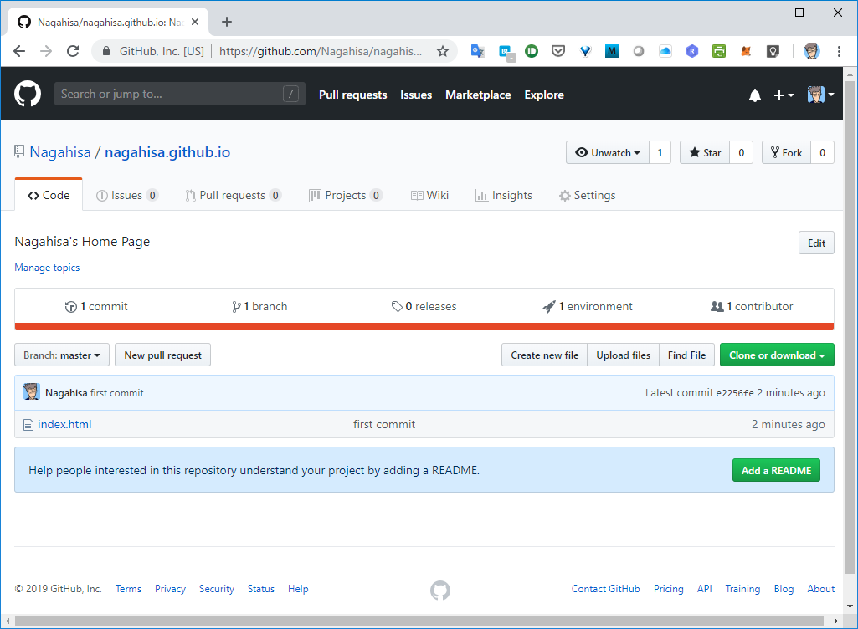This screenshot has height=629, width=858.
Task: Click the red language breakdown bar
Action: 424,326
